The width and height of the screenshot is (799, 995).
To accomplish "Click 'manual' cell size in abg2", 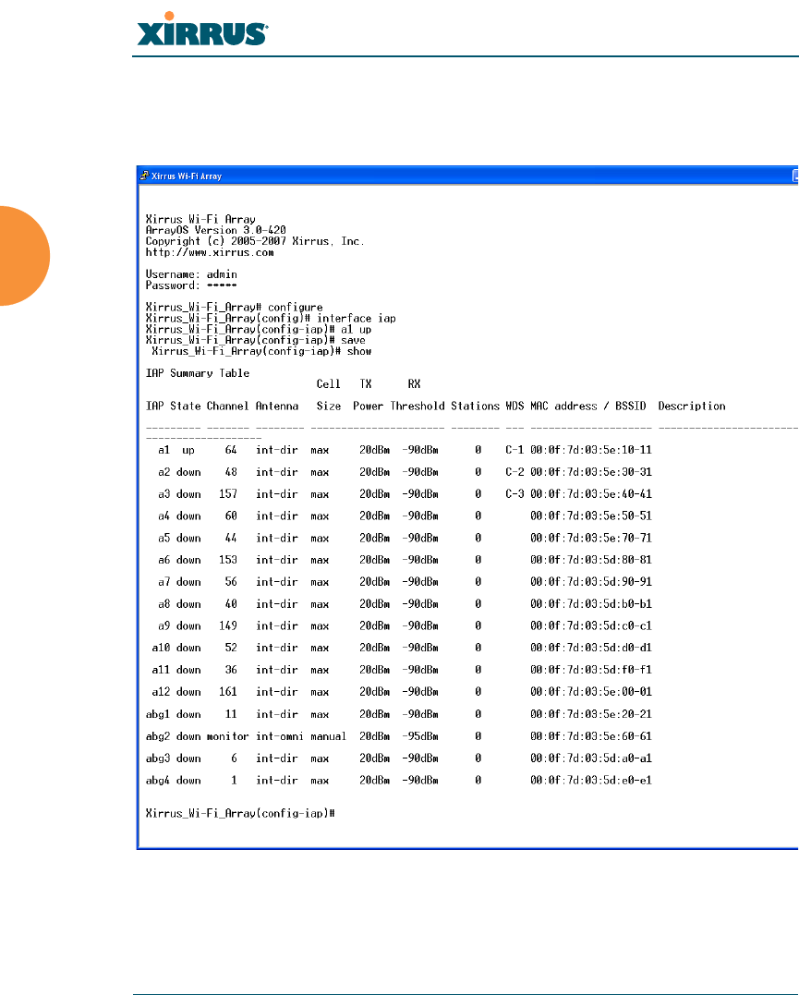I will click(x=329, y=736).
